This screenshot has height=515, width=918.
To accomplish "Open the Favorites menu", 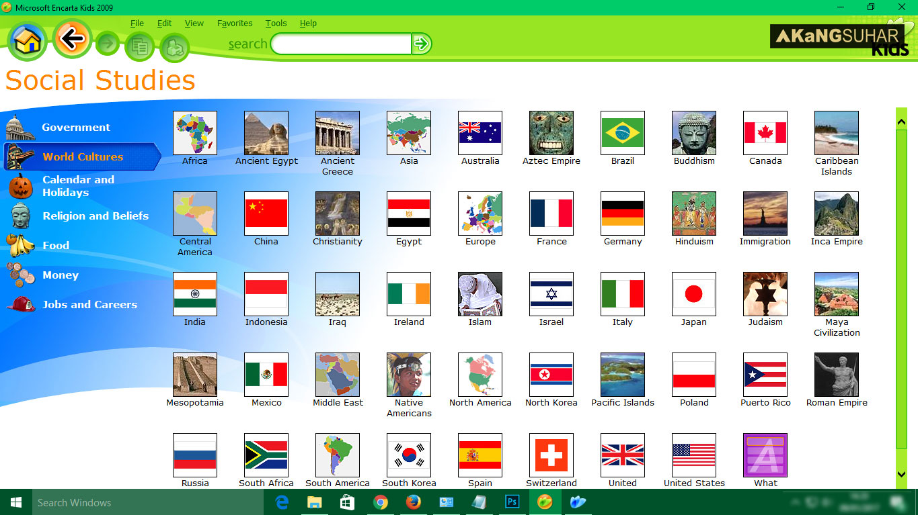I will pyautogui.click(x=234, y=23).
